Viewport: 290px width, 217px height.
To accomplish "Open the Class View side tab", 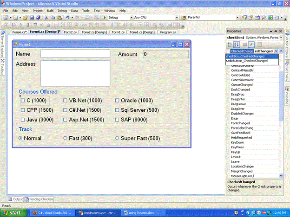I will click(x=287, y=70).
